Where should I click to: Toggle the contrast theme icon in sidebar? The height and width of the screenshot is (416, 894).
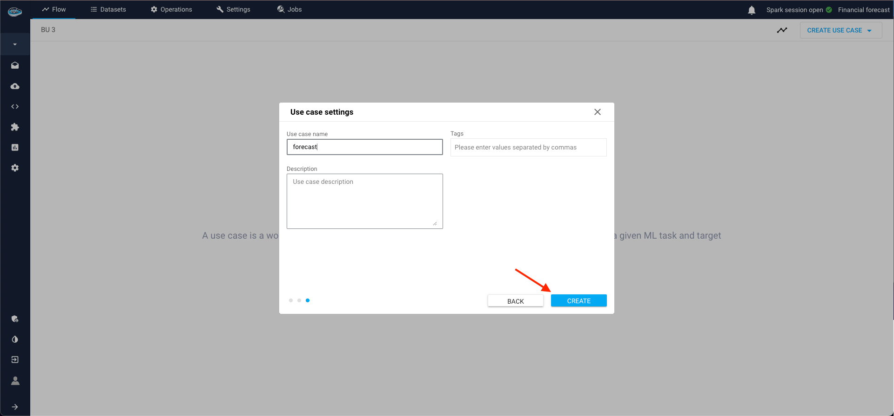[15, 339]
